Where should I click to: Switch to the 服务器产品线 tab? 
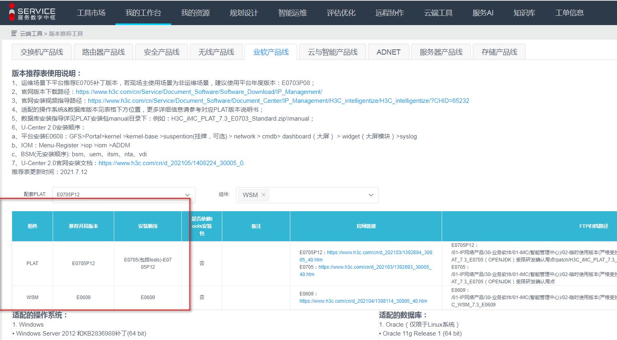(441, 52)
